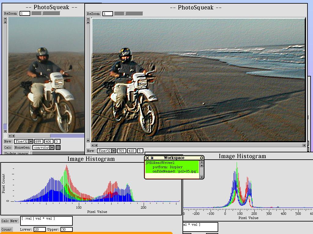
Task: Click the Update image button
Action: coord(16,153)
